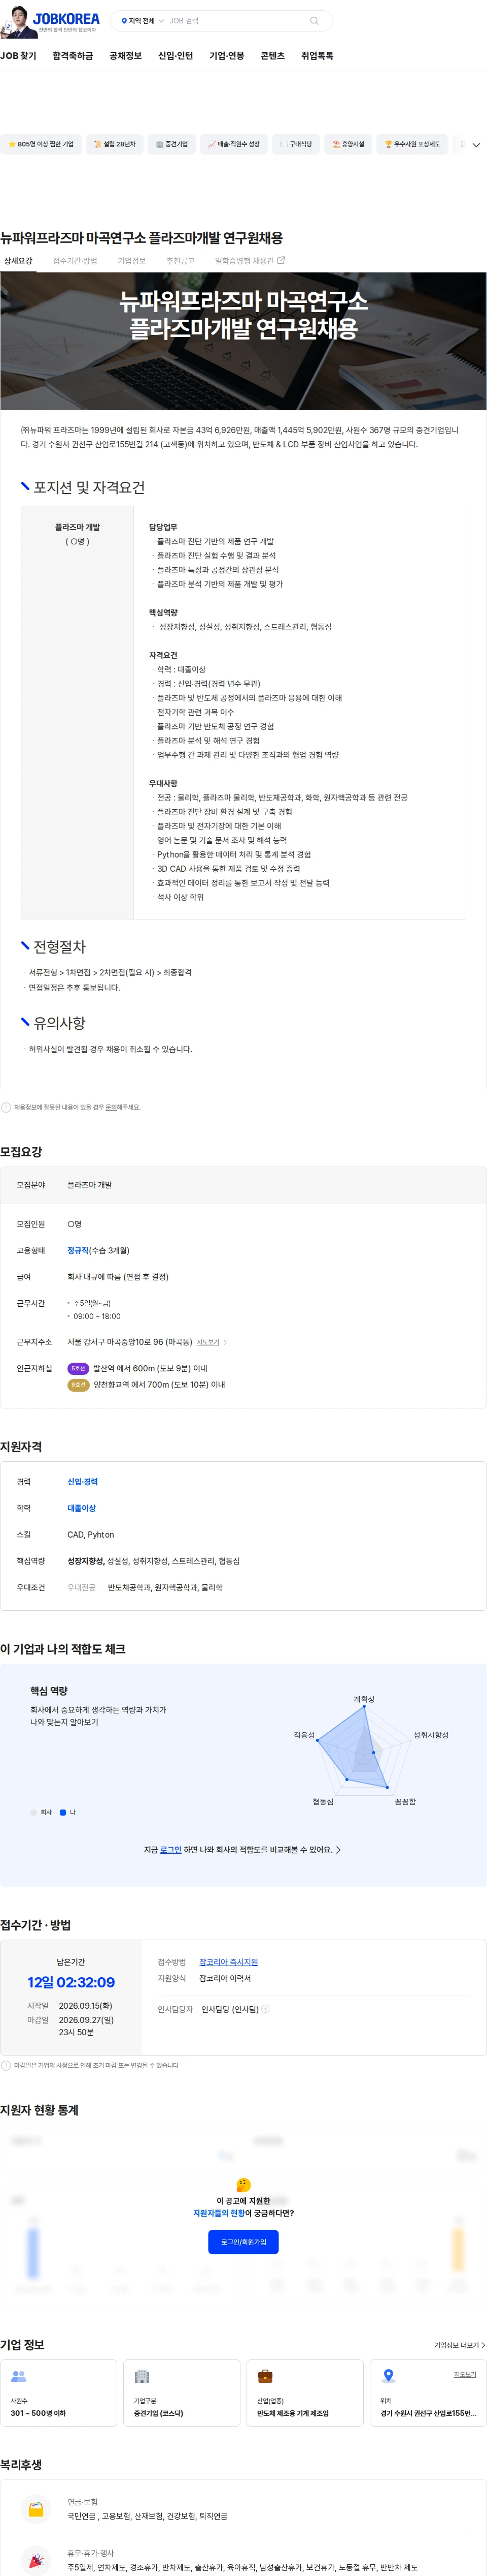Click the 5호선 subway line badge
Screen dimensions: 487x2576
(x=78, y=1368)
